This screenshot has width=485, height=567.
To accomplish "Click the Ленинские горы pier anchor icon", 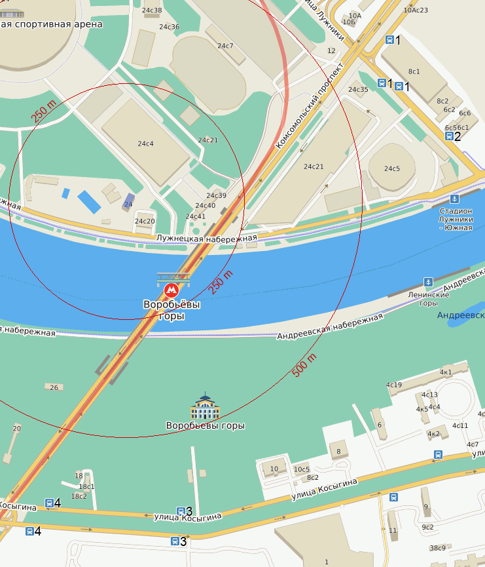I will coord(428,282).
